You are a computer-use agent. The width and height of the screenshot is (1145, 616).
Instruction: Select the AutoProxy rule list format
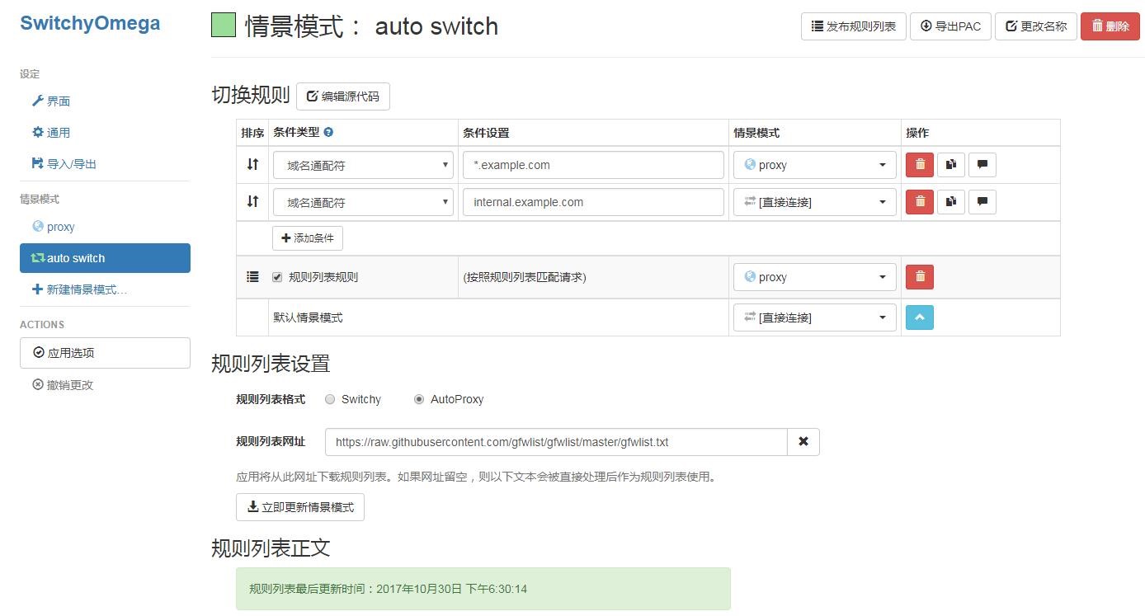pos(419,399)
